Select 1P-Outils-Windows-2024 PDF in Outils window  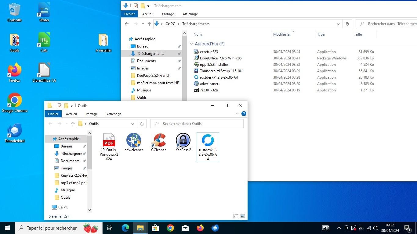[109, 147]
